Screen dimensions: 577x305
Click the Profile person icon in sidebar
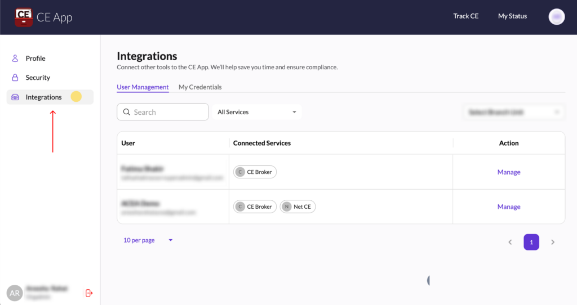click(x=15, y=59)
